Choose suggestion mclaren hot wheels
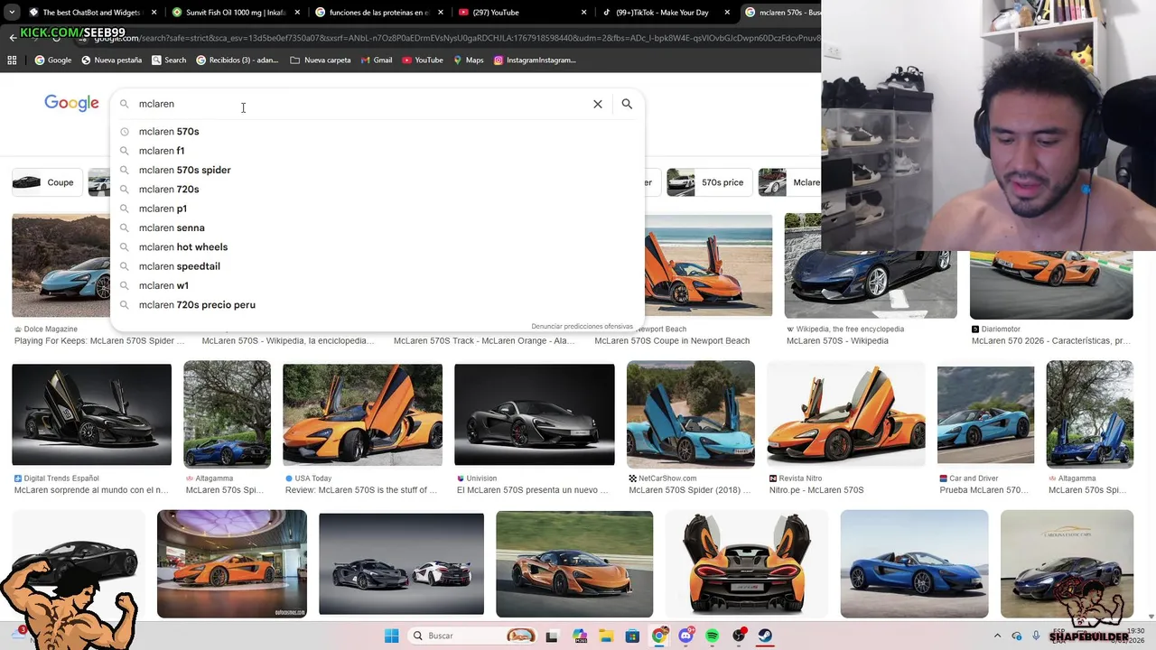The width and height of the screenshot is (1156, 650). [377, 247]
